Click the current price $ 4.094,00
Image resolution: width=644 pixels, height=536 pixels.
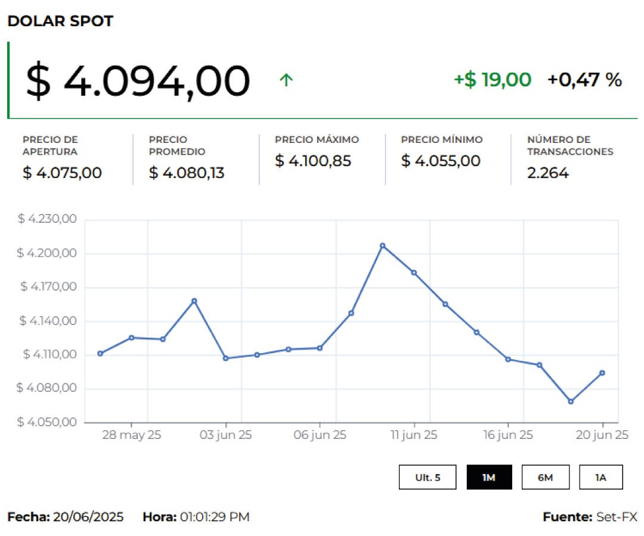(138, 81)
